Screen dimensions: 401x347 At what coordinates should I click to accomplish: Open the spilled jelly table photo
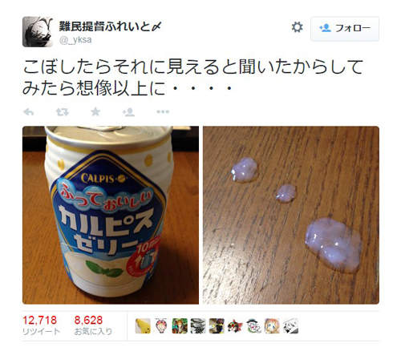[291, 215]
